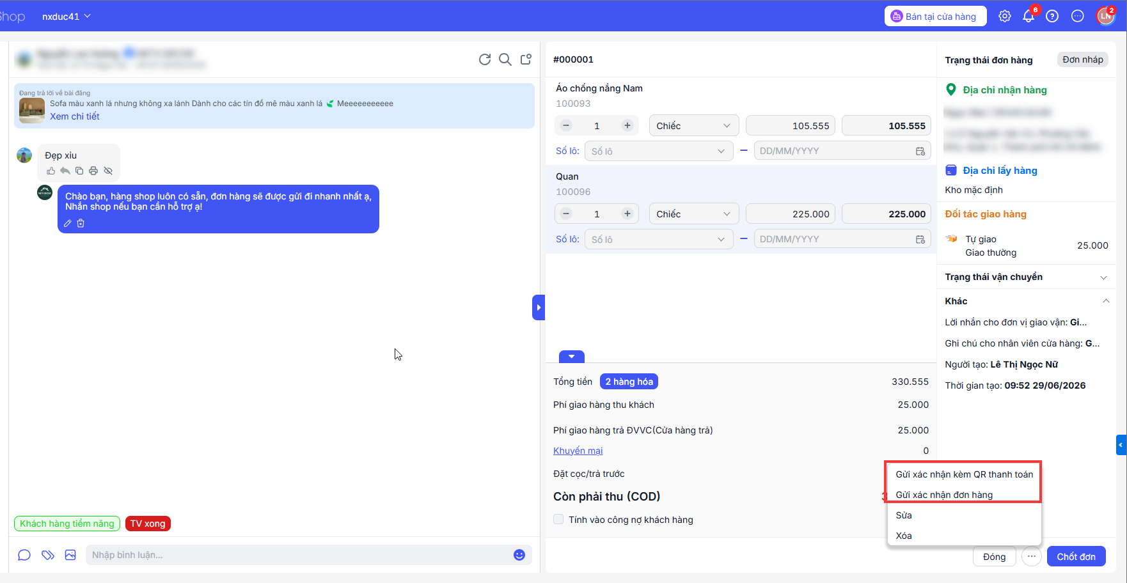1127x583 pixels.
Task: Open the search icon in chat header
Action: coord(505,59)
